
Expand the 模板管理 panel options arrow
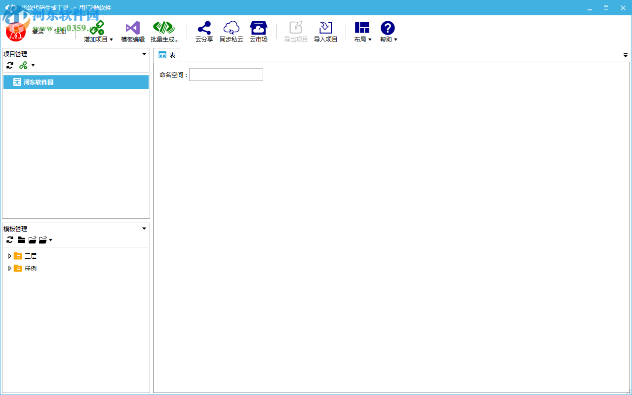pos(144,229)
